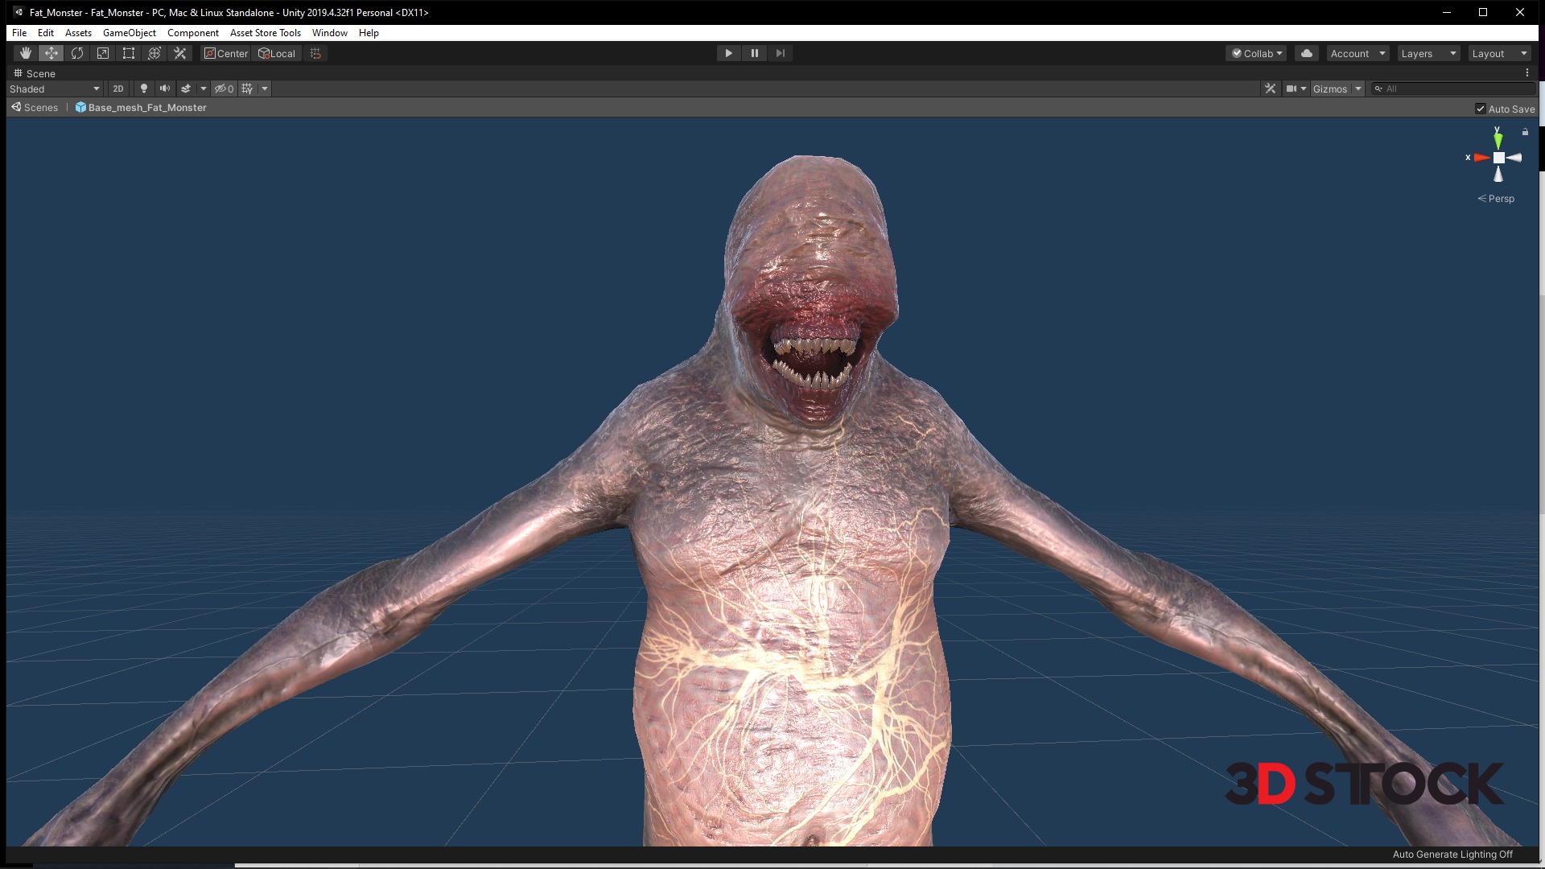
Task: Click the scene gizmo lock icon
Action: pyautogui.click(x=1525, y=132)
